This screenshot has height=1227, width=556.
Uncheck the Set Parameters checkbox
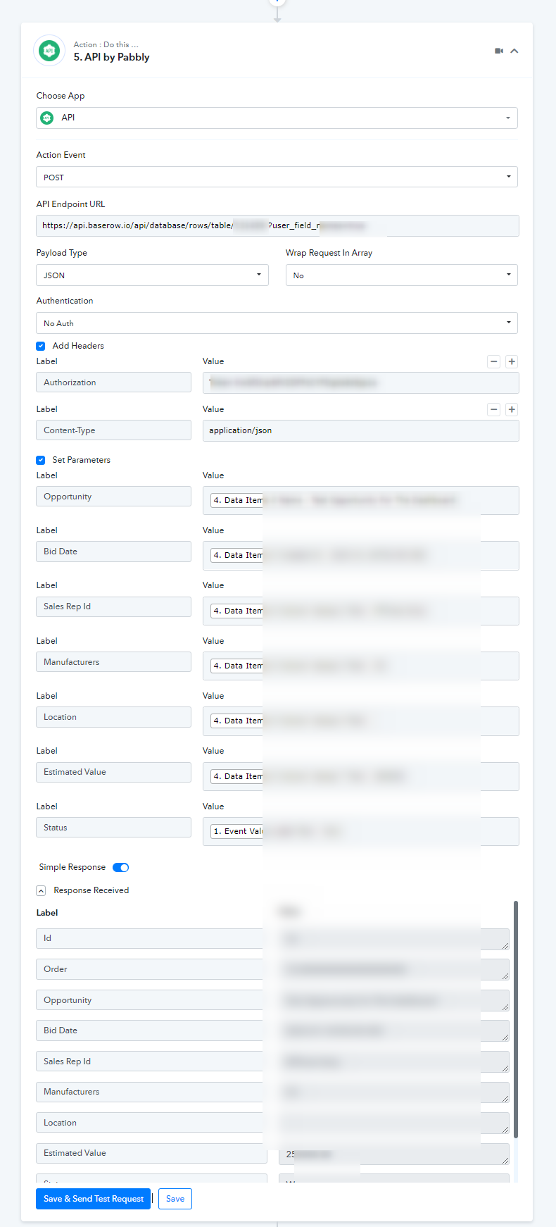(x=41, y=460)
